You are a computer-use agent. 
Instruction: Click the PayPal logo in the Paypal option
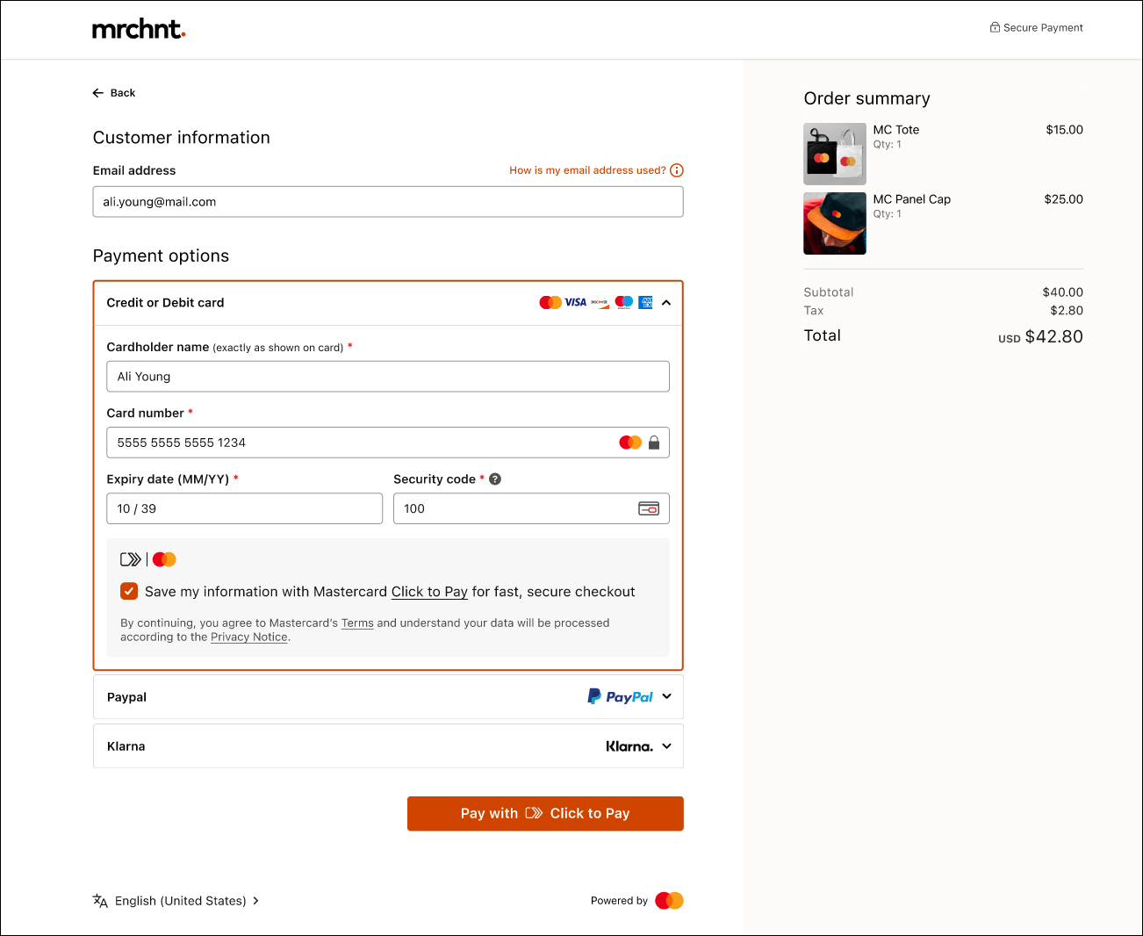(x=619, y=695)
